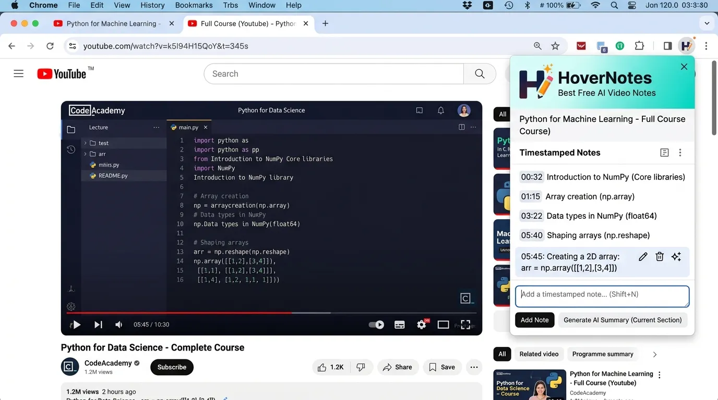The height and width of the screenshot is (400, 718).
Task: Open the CodeAcademy channel avatar
Action: pos(70,367)
